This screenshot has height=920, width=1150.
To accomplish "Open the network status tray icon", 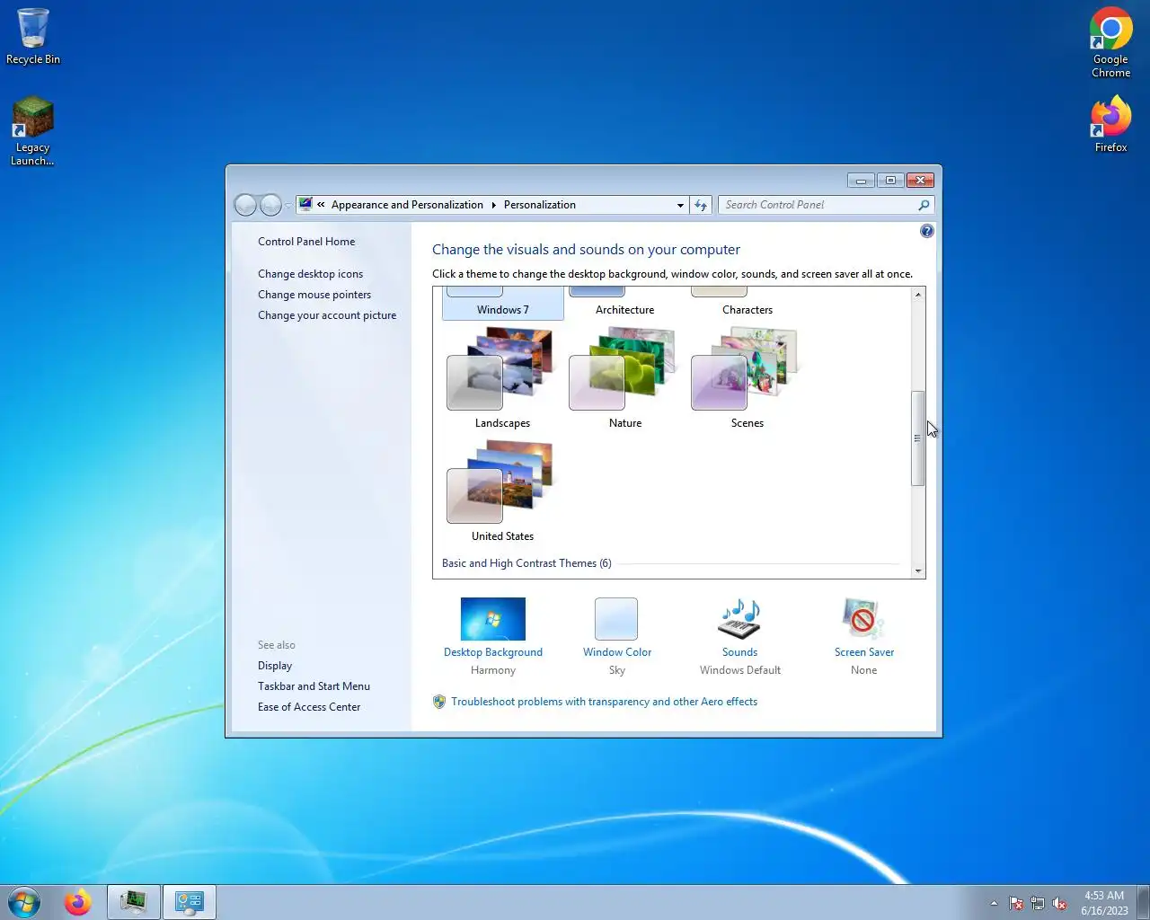I will pyautogui.click(x=1038, y=903).
